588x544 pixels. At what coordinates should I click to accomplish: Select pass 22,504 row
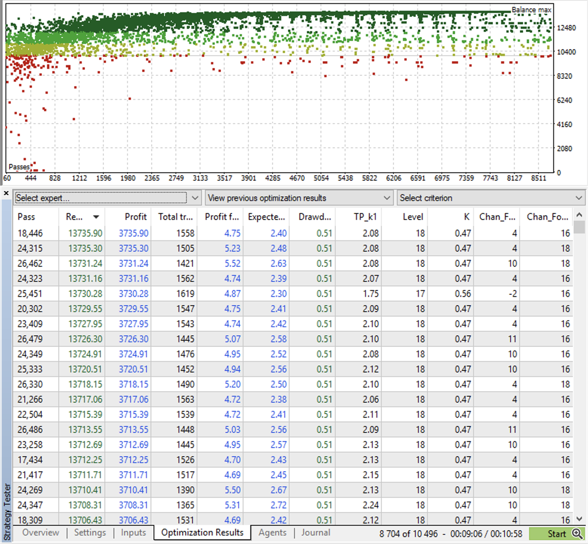(x=293, y=414)
